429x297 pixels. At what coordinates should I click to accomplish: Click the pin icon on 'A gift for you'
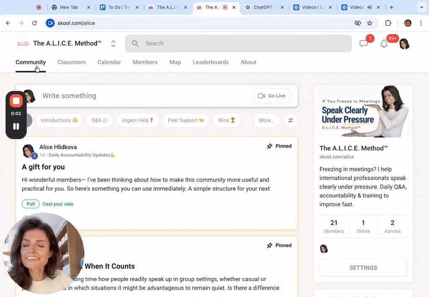269,146
